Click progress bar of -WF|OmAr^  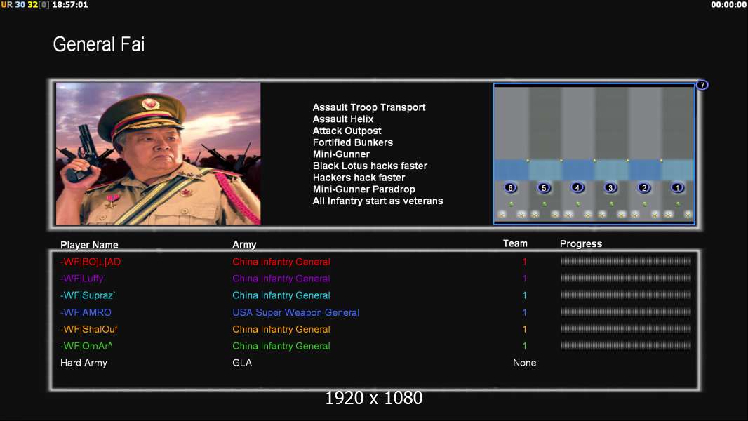tap(626, 346)
